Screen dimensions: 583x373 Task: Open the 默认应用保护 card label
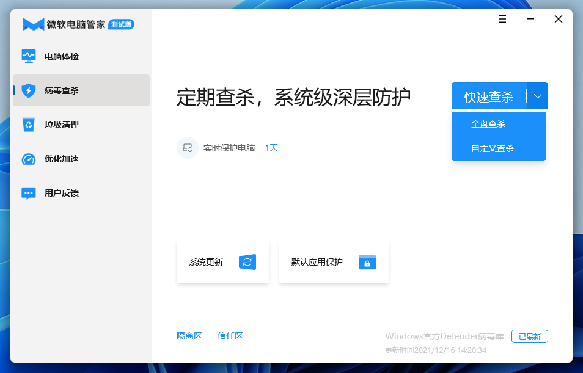click(x=317, y=263)
